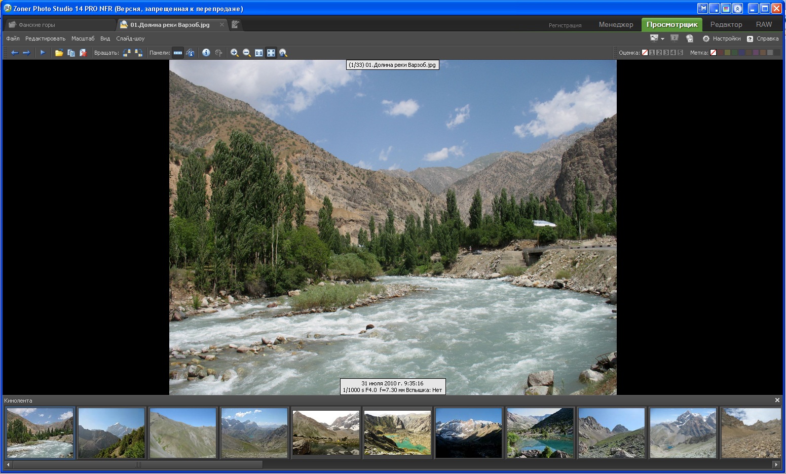Assign the blue color label in Метка

tap(741, 53)
